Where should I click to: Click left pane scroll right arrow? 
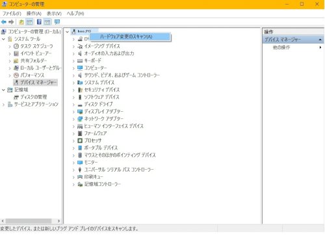[x=58, y=221]
